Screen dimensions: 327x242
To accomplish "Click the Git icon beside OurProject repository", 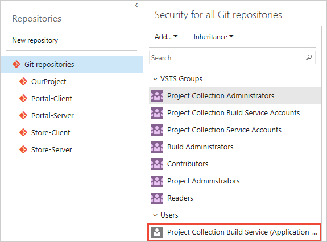I will click(x=23, y=81).
